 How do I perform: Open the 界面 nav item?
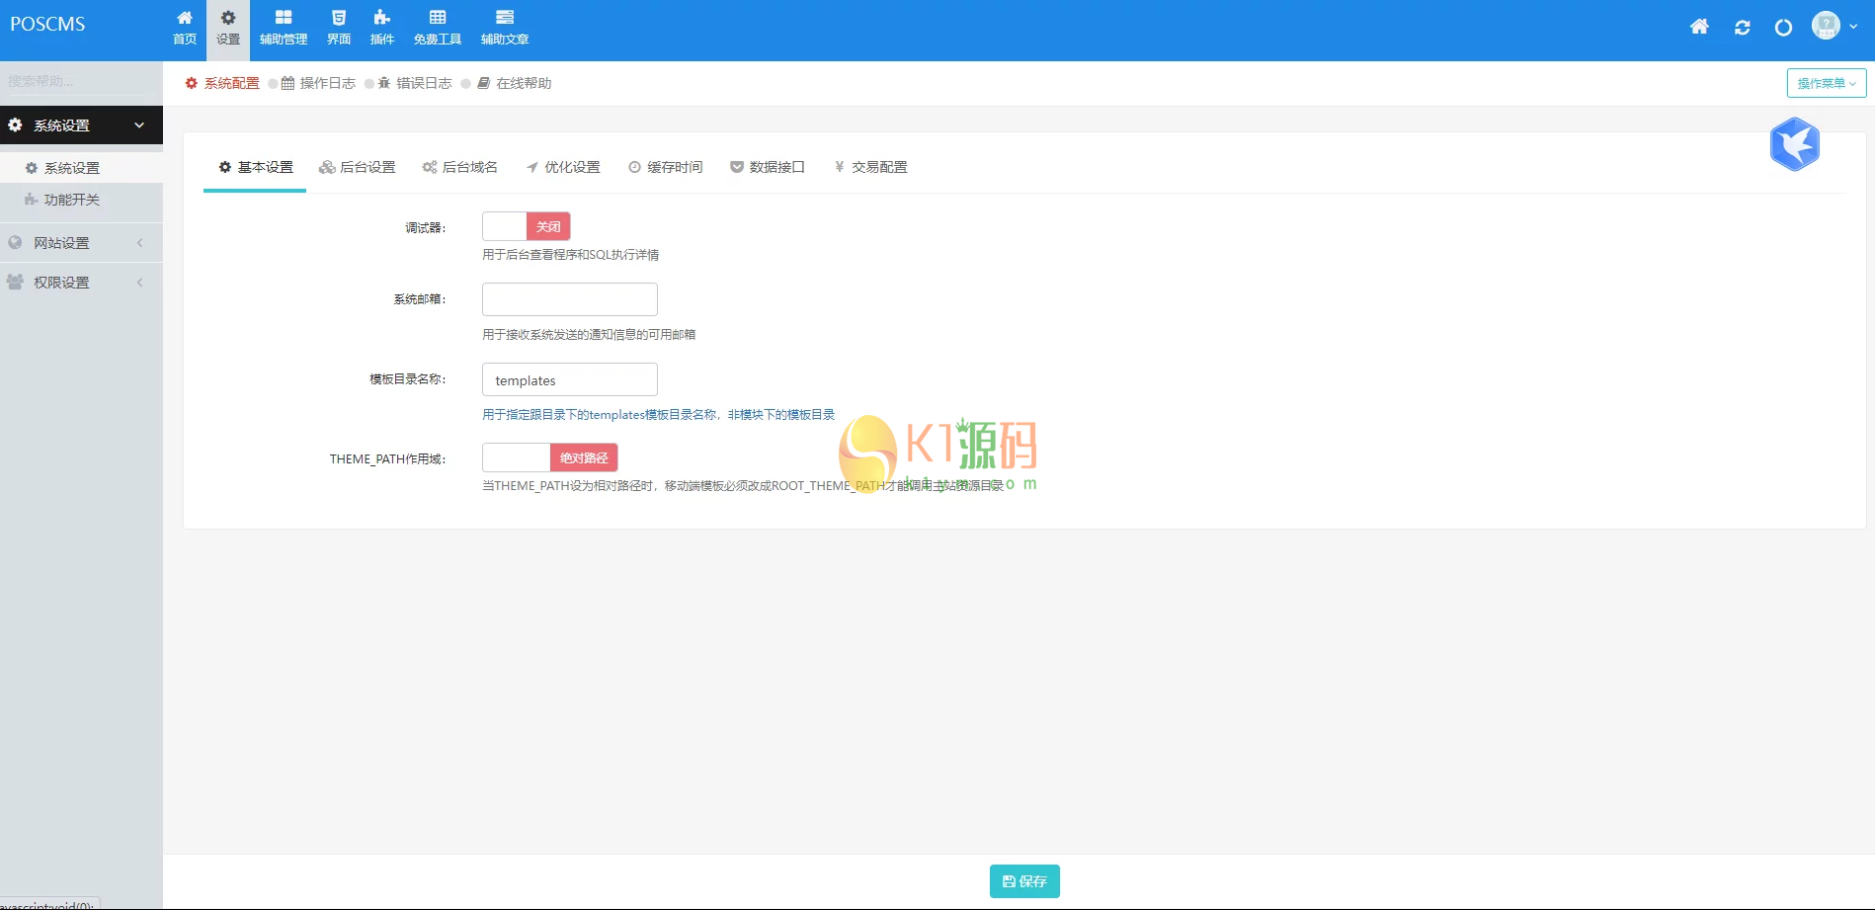pyautogui.click(x=339, y=28)
